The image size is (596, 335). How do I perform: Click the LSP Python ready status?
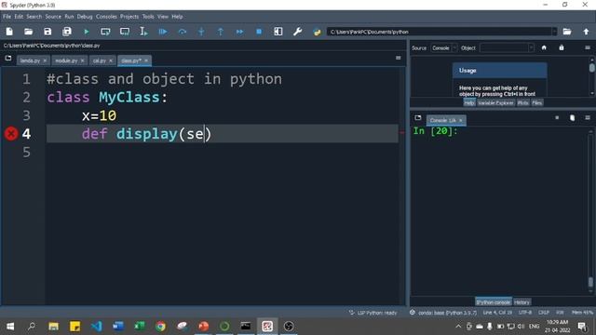(373, 313)
